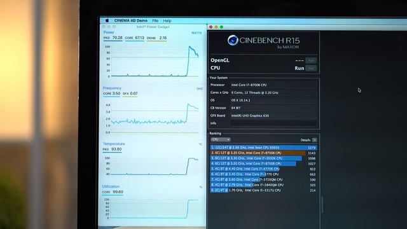Screen dimensions: 407x229
Task: Open the CPU ranking dropdown
Action: [x=221, y=140]
